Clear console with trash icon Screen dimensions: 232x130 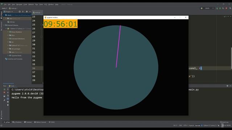click(8, 105)
